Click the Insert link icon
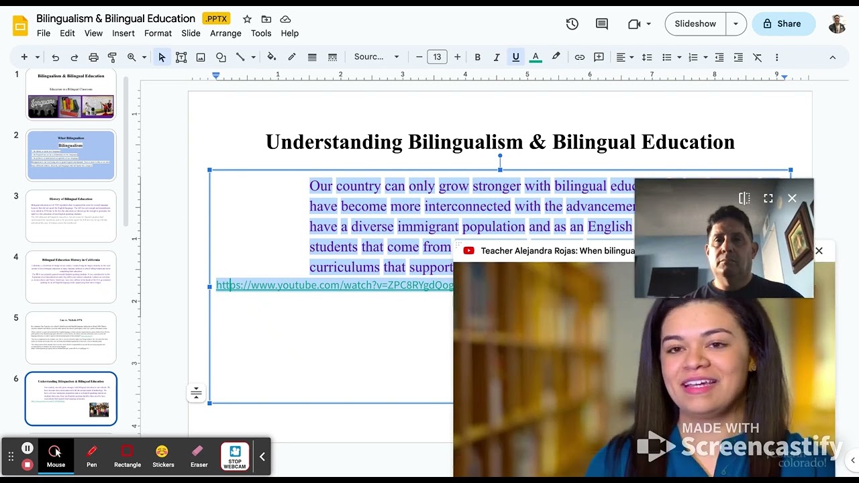The height and width of the screenshot is (483, 859). tap(580, 58)
